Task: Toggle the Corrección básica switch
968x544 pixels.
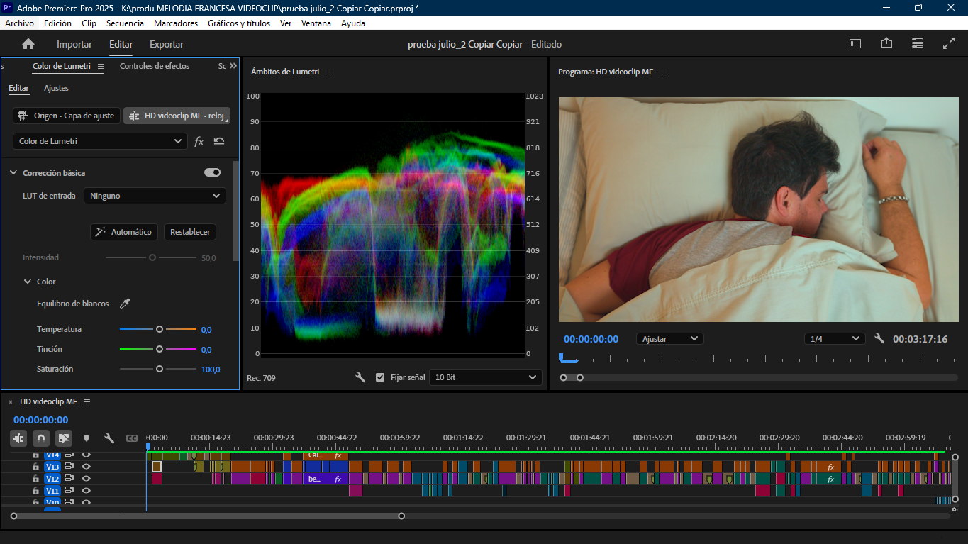Action: click(212, 172)
